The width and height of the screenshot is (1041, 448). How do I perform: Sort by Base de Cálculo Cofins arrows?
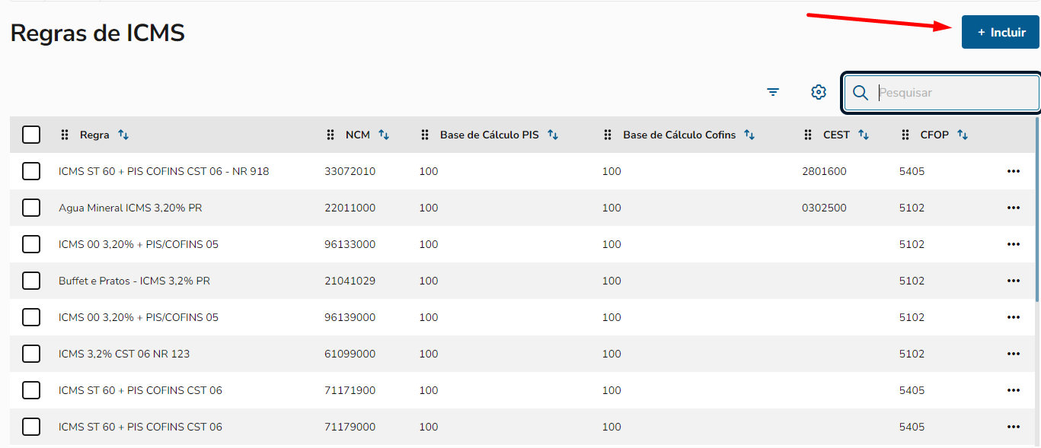[749, 135]
